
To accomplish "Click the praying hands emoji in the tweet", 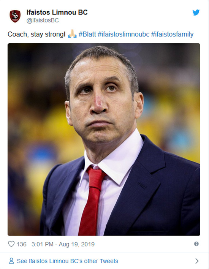I will coord(72,34).
